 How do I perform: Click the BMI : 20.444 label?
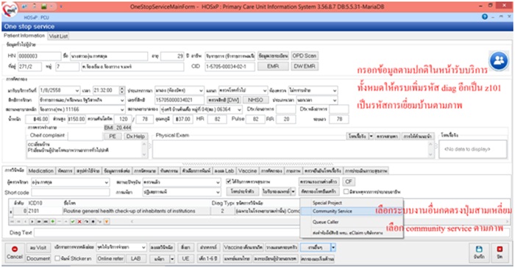(x=117, y=128)
